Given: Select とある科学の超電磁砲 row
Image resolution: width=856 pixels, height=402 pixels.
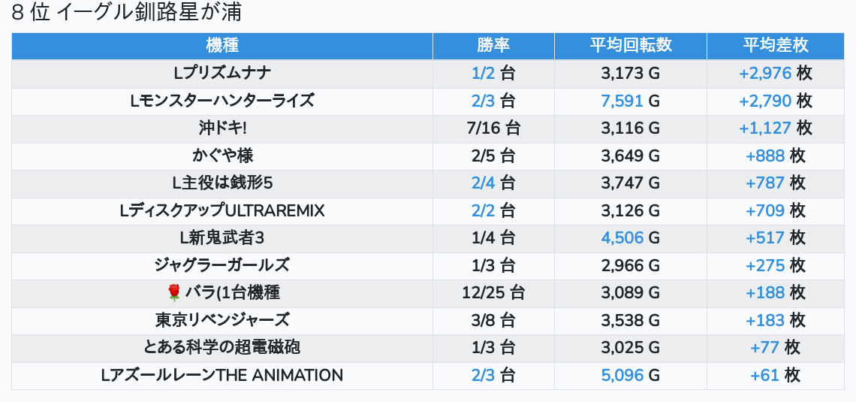Looking at the screenshot, I should (x=222, y=347).
